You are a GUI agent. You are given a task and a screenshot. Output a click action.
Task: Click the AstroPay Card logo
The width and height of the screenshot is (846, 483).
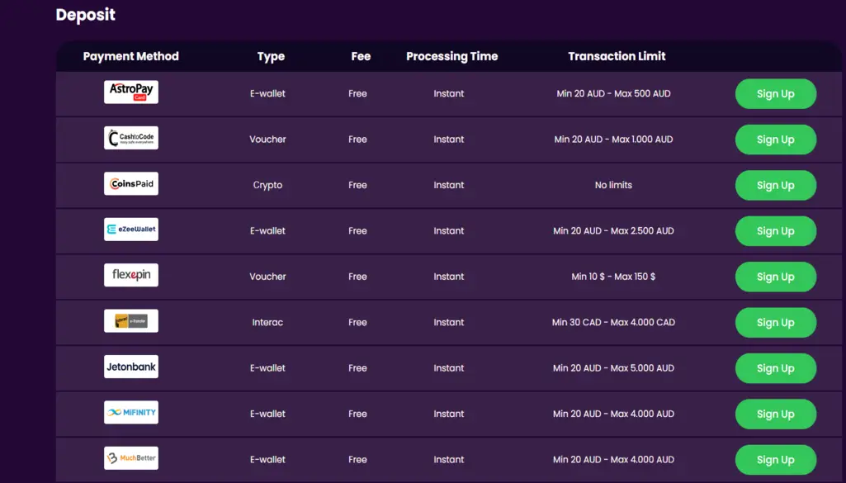coord(130,92)
